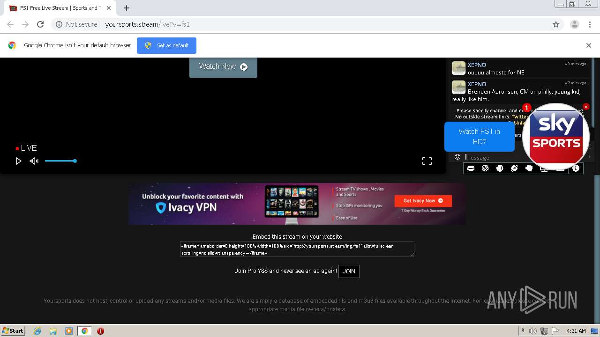The height and width of the screenshot is (337, 600).
Task: Open network tray icon
Action: (x=544, y=331)
